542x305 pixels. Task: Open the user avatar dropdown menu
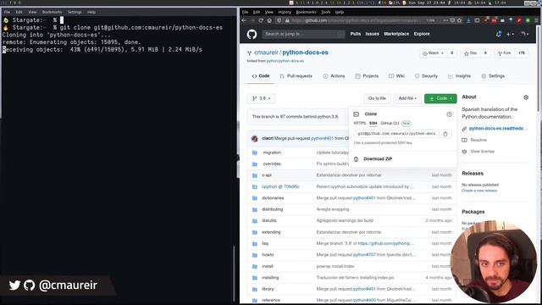coord(525,34)
